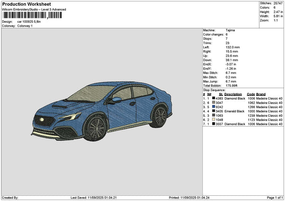Screen dimensions: 285x201
Task: Click the Production Worksheet title
Action: [26, 4]
